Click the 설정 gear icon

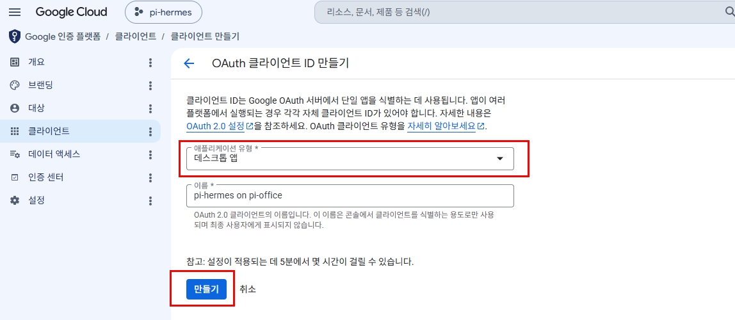point(15,200)
